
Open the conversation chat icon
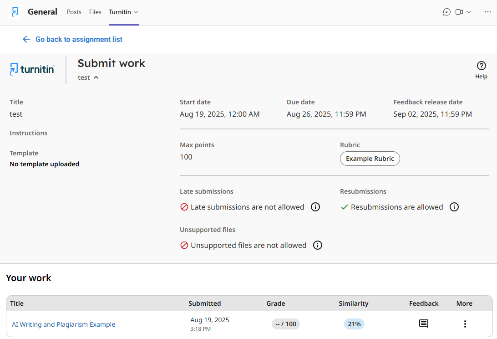pos(446,12)
